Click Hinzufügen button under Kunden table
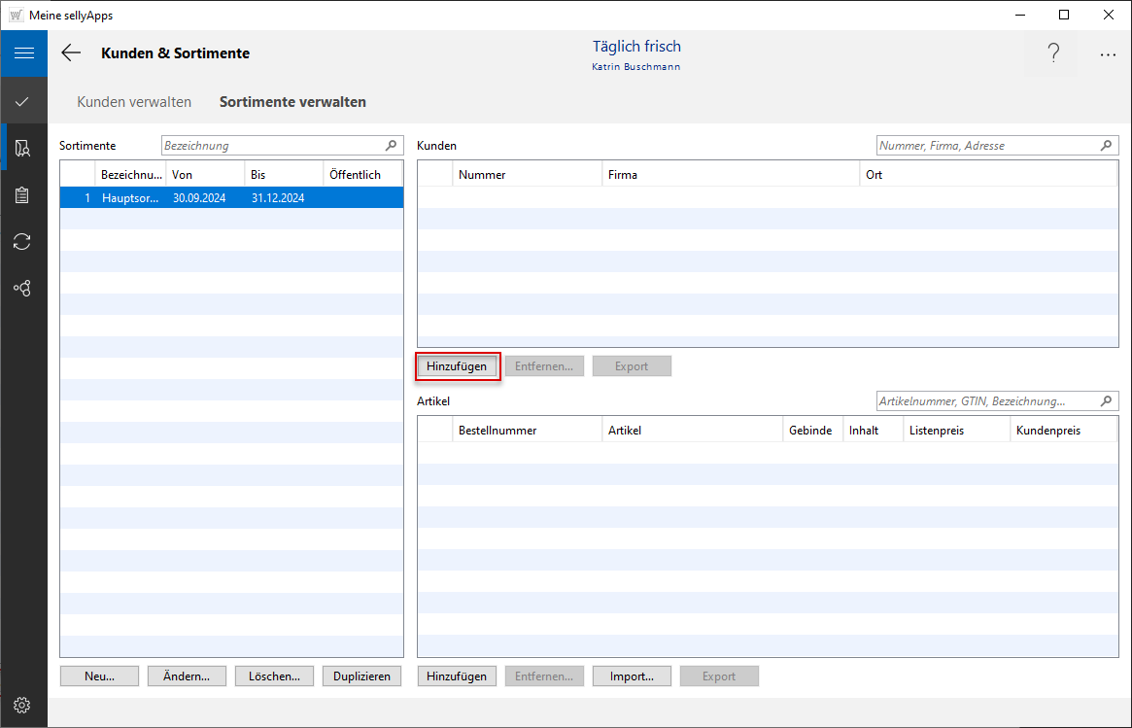The height and width of the screenshot is (728, 1132). (x=457, y=366)
